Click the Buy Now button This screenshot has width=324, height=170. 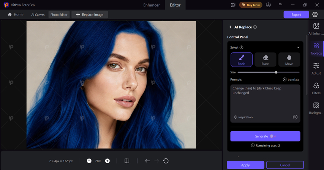pos(251,5)
